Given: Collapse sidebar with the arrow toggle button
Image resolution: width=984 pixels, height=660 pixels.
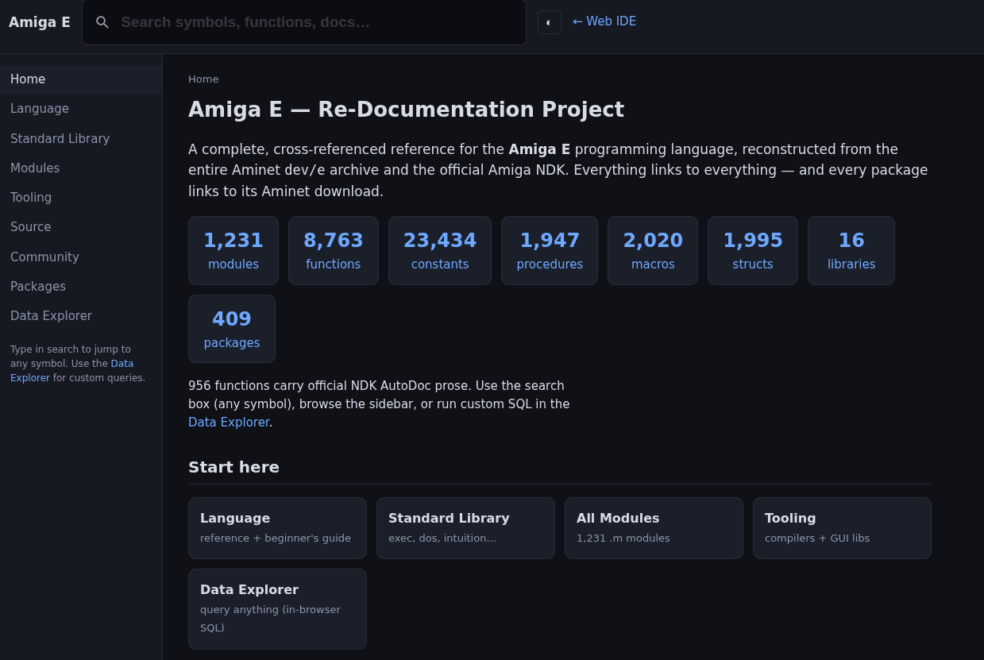Looking at the screenshot, I should (x=550, y=22).
